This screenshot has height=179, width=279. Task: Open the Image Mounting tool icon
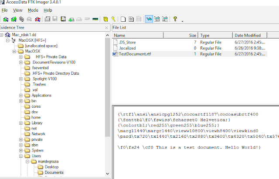[21, 19]
